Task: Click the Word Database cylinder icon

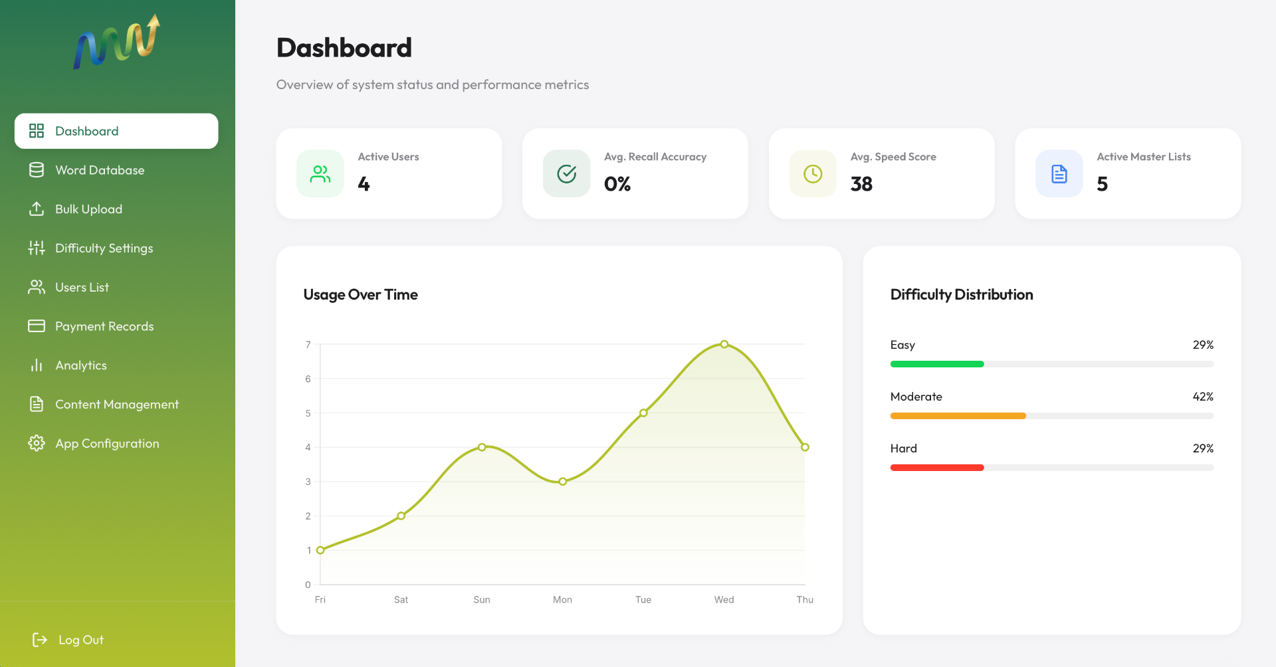Action: [x=37, y=170]
